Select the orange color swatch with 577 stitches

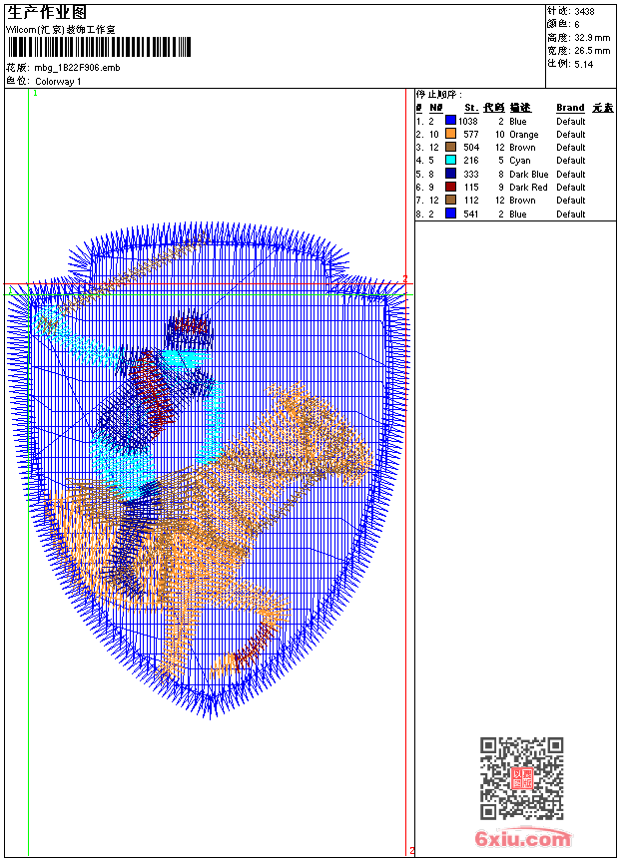(x=450, y=135)
